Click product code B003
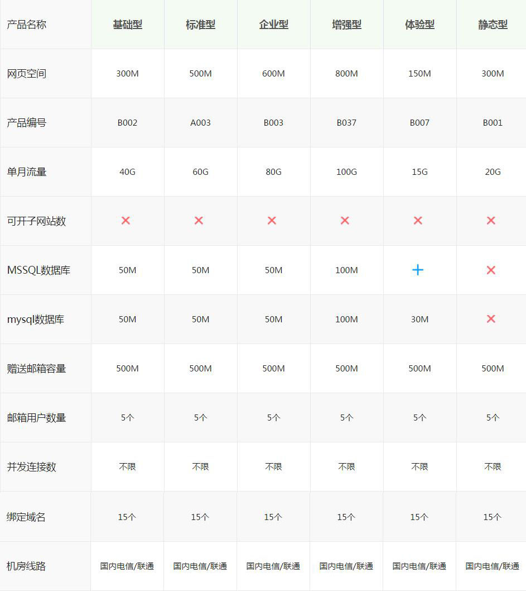This screenshot has height=591, width=526. [273, 122]
